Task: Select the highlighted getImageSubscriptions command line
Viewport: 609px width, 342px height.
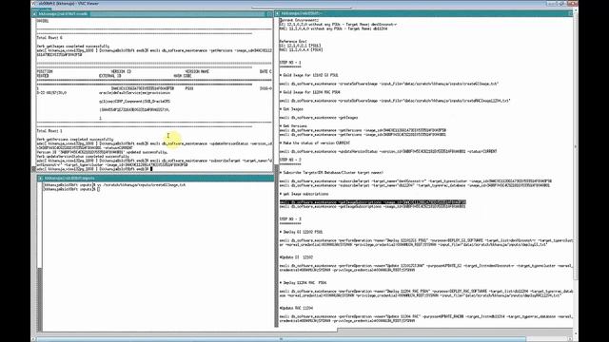Action: pos(372,202)
